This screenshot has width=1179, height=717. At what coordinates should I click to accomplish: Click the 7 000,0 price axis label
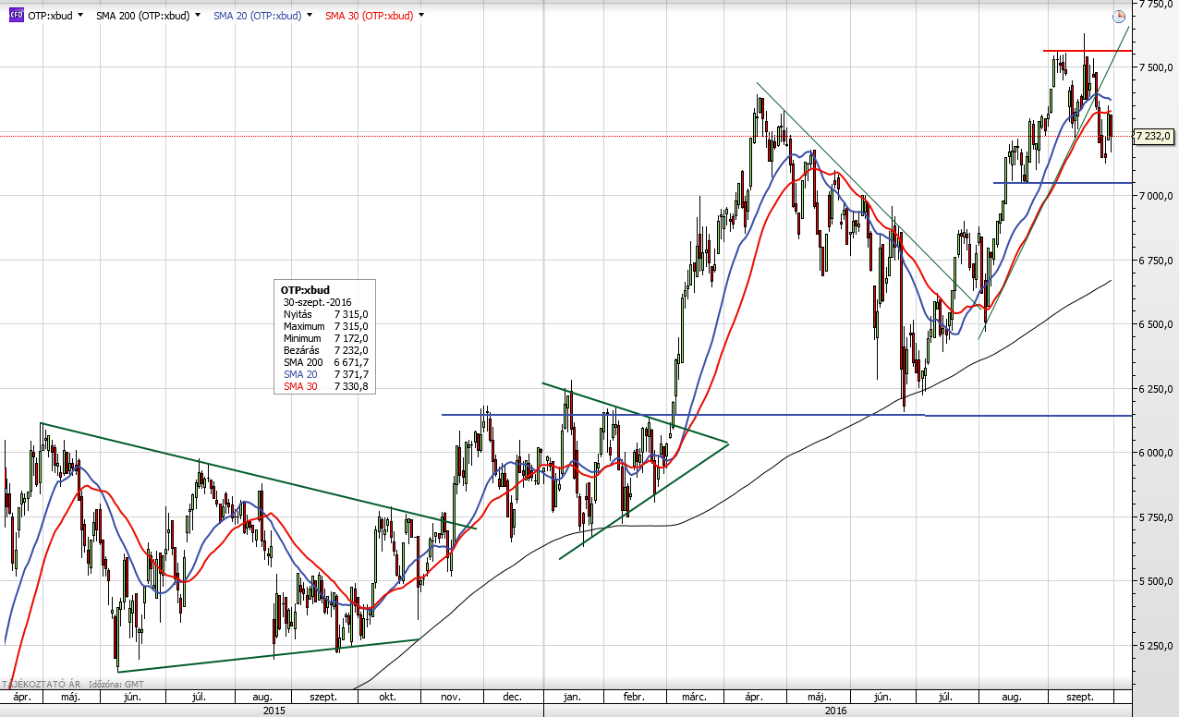[1157, 196]
